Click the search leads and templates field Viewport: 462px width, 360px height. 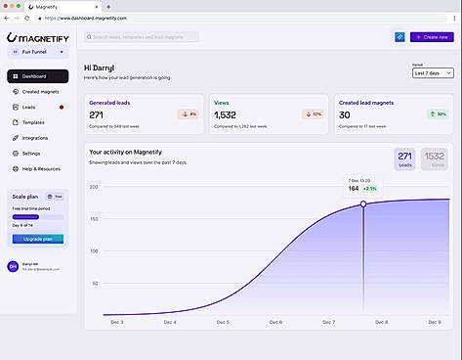click(x=142, y=37)
